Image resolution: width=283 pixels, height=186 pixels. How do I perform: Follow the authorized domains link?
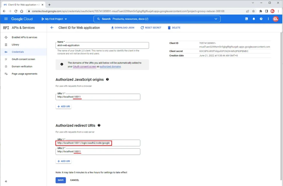(110, 67)
